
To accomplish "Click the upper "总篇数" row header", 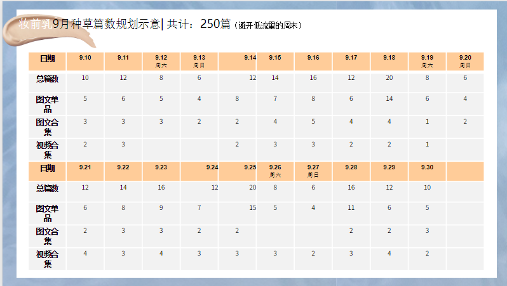I will (47, 79).
